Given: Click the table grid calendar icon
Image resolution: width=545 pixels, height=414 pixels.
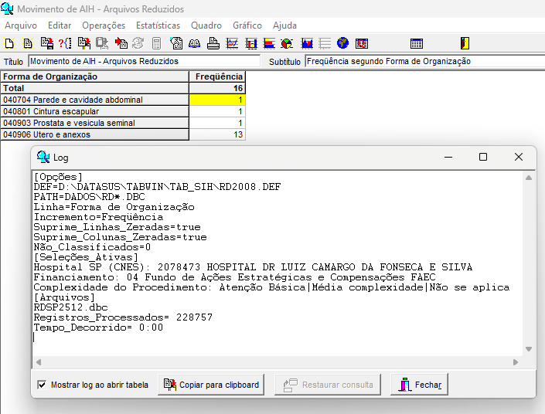Looking at the screenshot, I should pos(417,43).
